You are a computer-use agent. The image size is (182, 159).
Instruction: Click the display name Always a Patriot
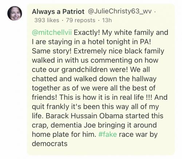click(x=58, y=12)
